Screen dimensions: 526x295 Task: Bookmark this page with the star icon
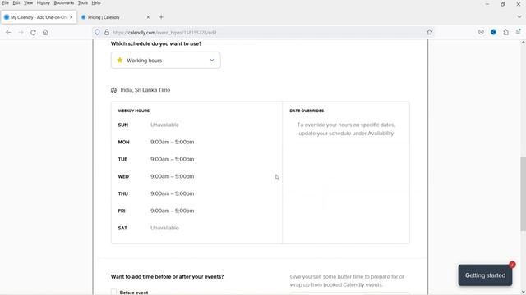click(x=429, y=33)
